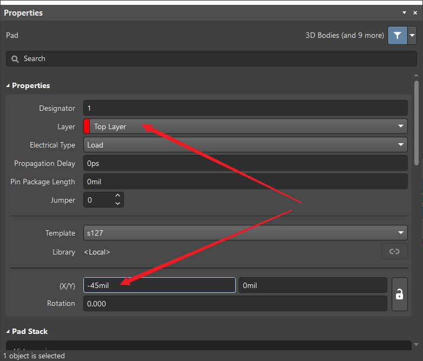
Task: Click the '3D Bodies (and 9 more)' filter text
Action: [345, 35]
